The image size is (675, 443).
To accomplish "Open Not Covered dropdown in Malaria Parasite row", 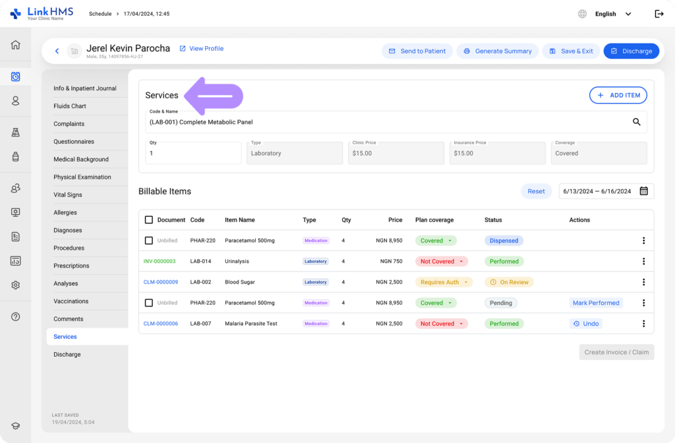I will pyautogui.click(x=441, y=324).
